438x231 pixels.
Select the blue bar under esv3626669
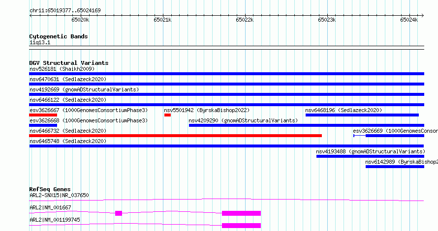pyautogui.click(x=395, y=136)
